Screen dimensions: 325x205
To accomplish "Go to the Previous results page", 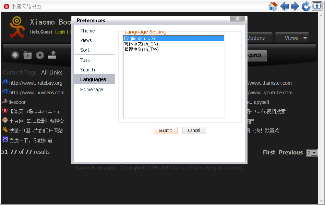I will 290,152.
